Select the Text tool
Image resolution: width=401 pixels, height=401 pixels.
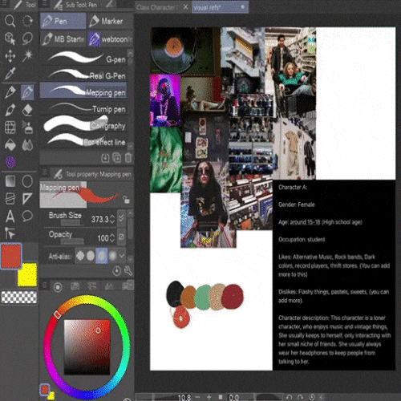point(10,216)
